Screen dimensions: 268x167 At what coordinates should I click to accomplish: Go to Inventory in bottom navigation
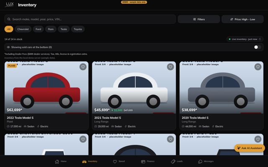point(90,162)
